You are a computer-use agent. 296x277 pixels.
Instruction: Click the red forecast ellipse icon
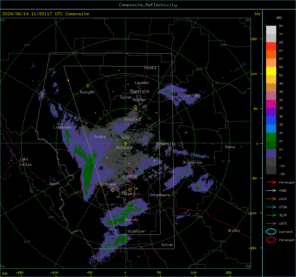pyautogui.click(x=271, y=240)
